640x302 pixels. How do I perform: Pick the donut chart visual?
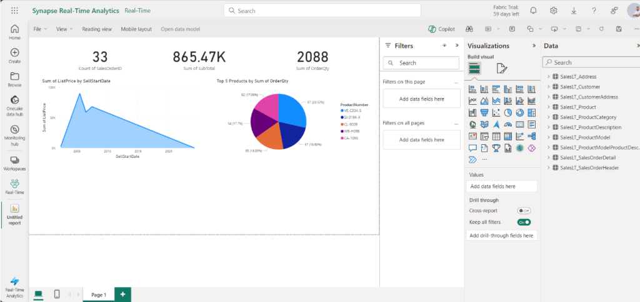520,112
